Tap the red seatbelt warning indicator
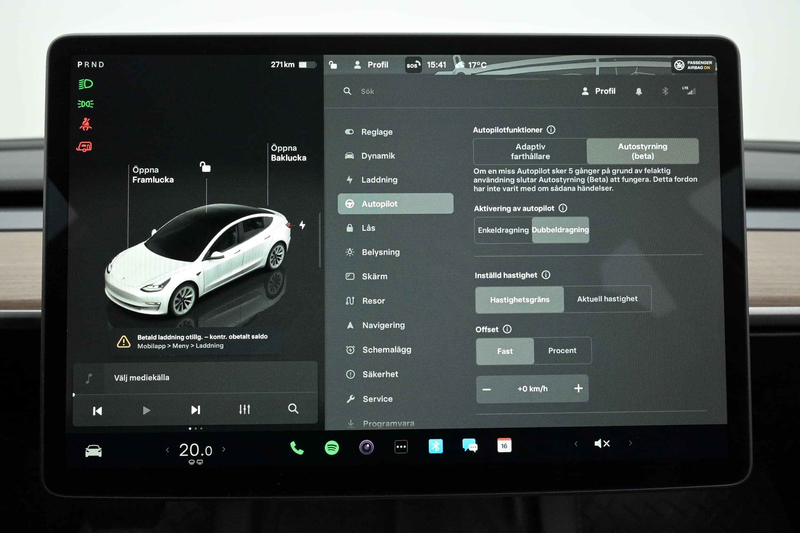The image size is (800, 533). click(x=86, y=124)
